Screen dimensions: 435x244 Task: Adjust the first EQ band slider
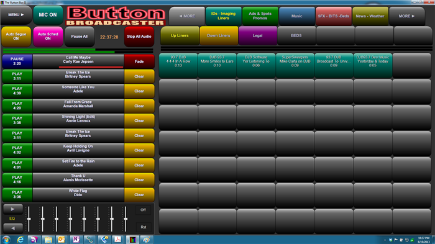pos(29,219)
